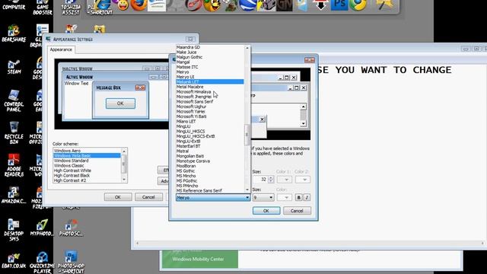Open the font Color dropdown

284,198
